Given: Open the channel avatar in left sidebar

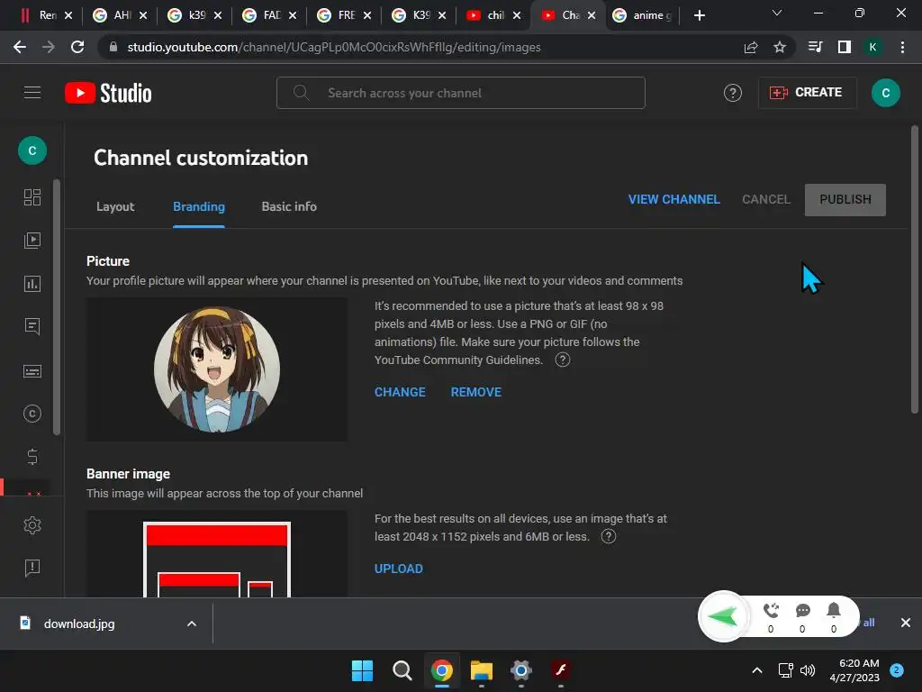Looking at the screenshot, I should click(32, 150).
